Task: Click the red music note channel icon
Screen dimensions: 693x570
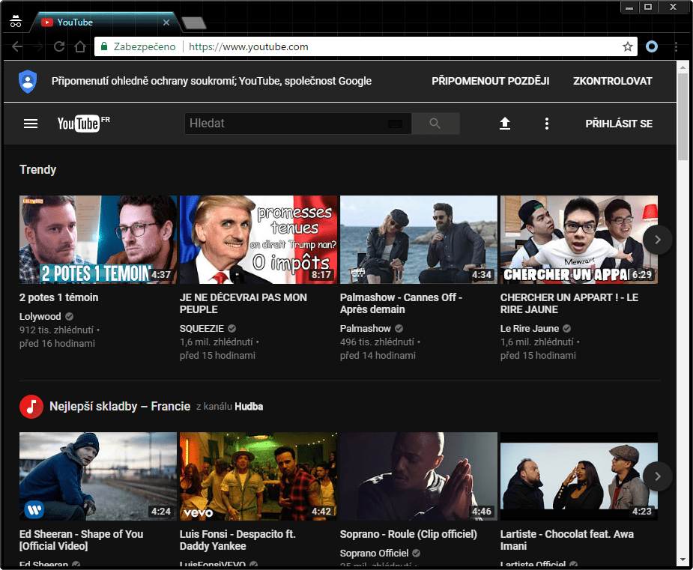Action: (31, 407)
